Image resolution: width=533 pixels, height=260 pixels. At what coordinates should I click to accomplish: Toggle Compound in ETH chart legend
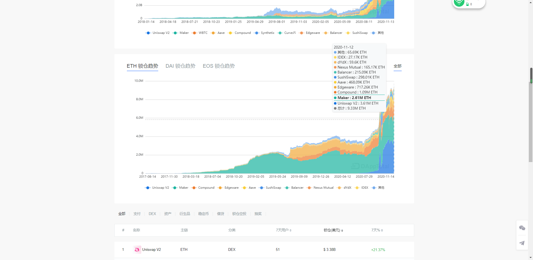(203, 188)
